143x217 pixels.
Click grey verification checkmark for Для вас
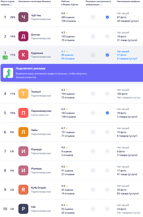click(x=107, y=36)
